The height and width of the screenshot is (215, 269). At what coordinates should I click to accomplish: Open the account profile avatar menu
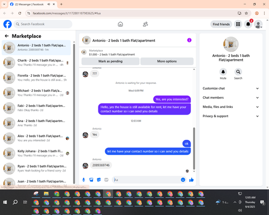coord(258,24)
